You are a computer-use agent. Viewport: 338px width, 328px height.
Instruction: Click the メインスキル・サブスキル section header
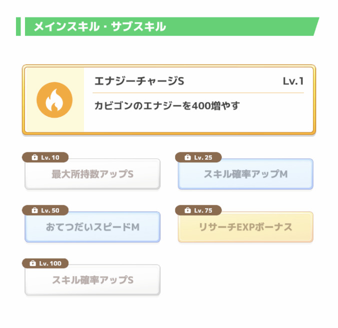[100, 27]
